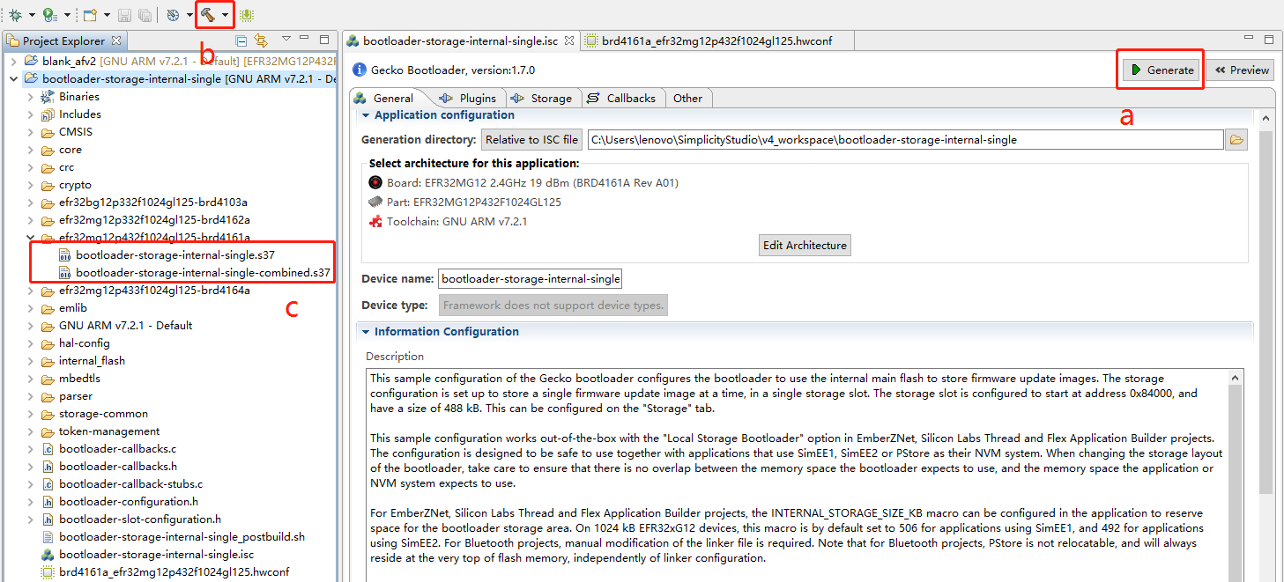Click the Save floppy disk icon
This screenshot has width=1284, height=582.
(125, 15)
